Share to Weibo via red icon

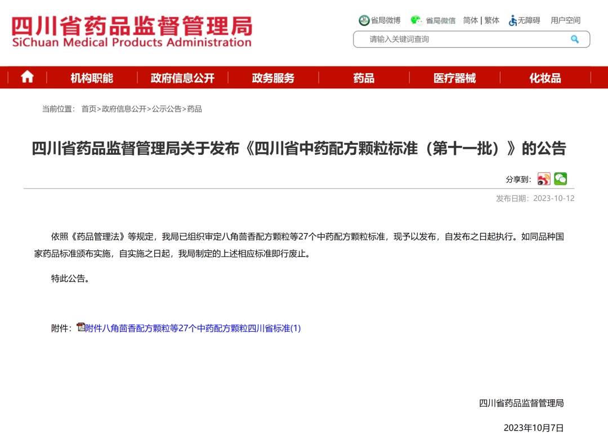(544, 179)
